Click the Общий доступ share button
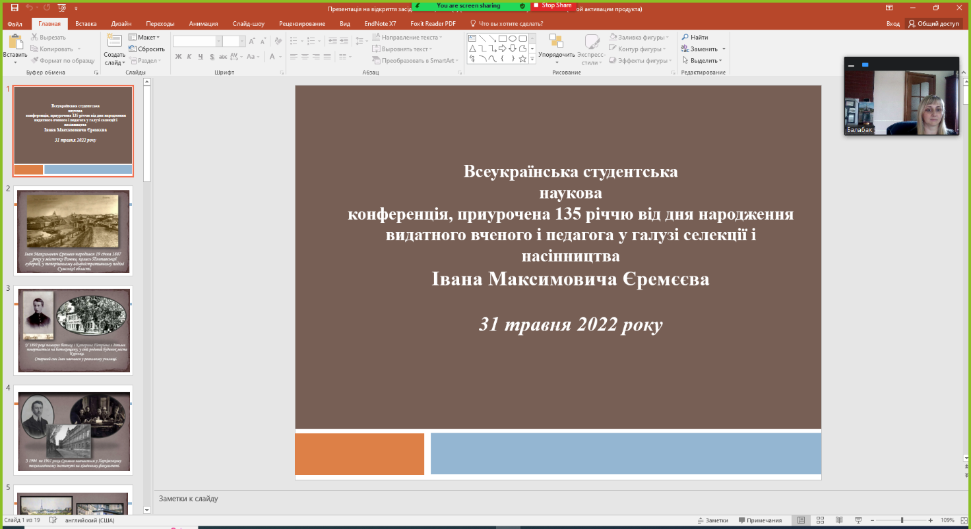Image resolution: width=971 pixels, height=529 pixels. (933, 24)
